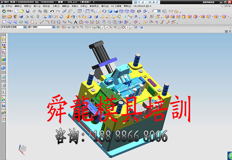Screen dimensions: 232x160
Task: Select the Text (A) sketch tool
Action: tap(76, 22)
